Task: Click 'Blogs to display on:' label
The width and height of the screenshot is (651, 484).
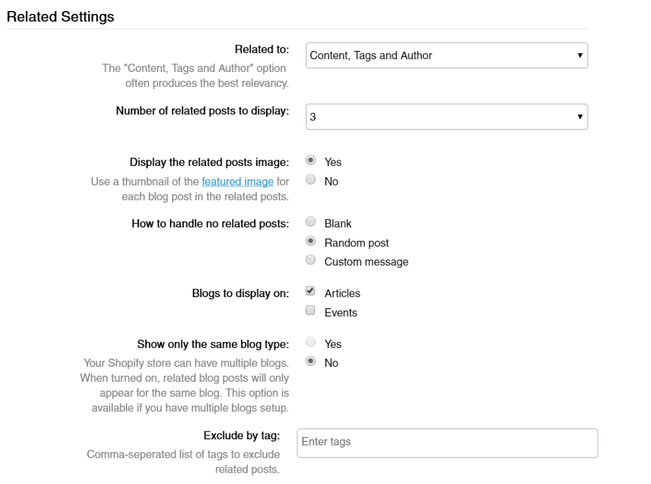Action: (241, 294)
